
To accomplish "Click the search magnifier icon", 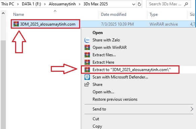I will (x=186, y=4).
